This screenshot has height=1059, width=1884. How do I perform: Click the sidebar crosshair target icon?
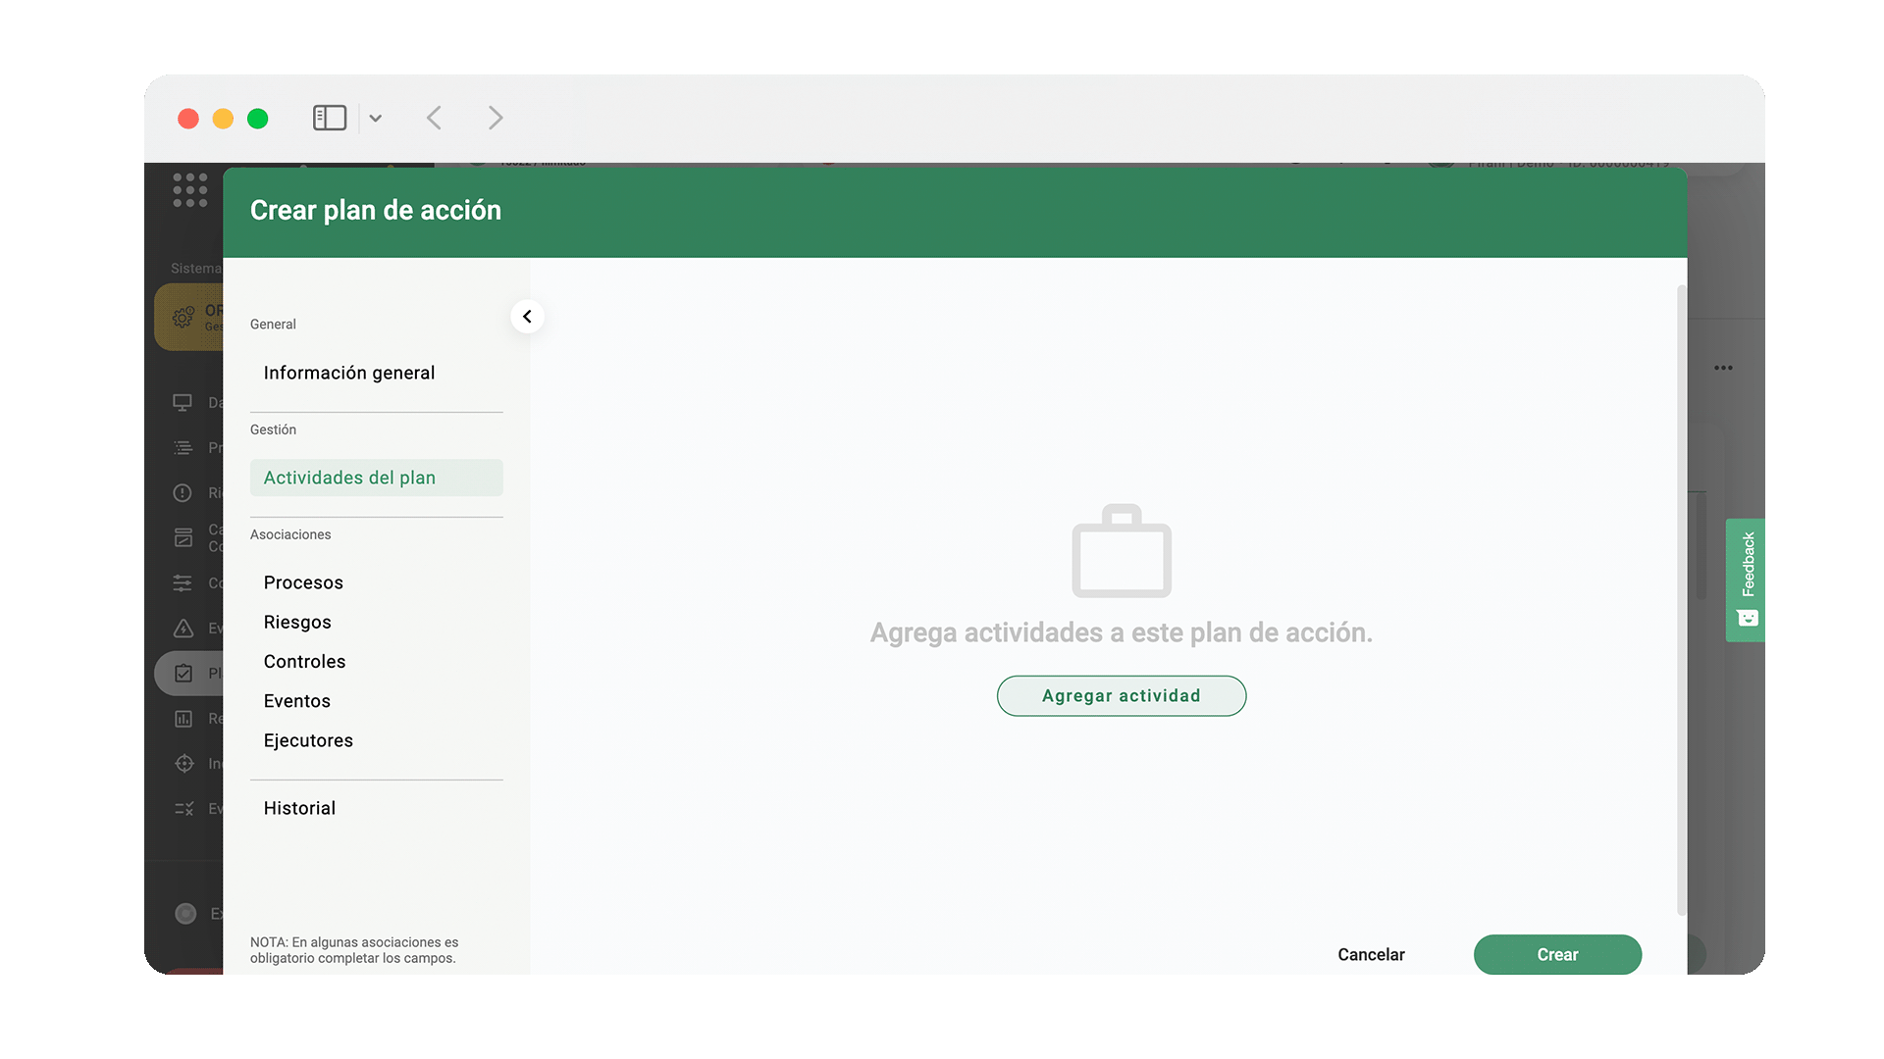[183, 763]
